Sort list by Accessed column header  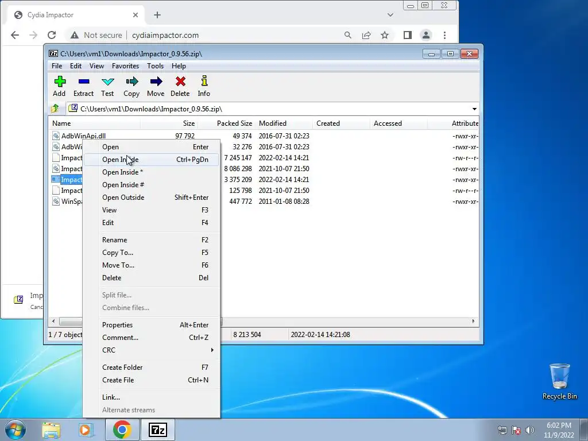[x=399, y=123]
